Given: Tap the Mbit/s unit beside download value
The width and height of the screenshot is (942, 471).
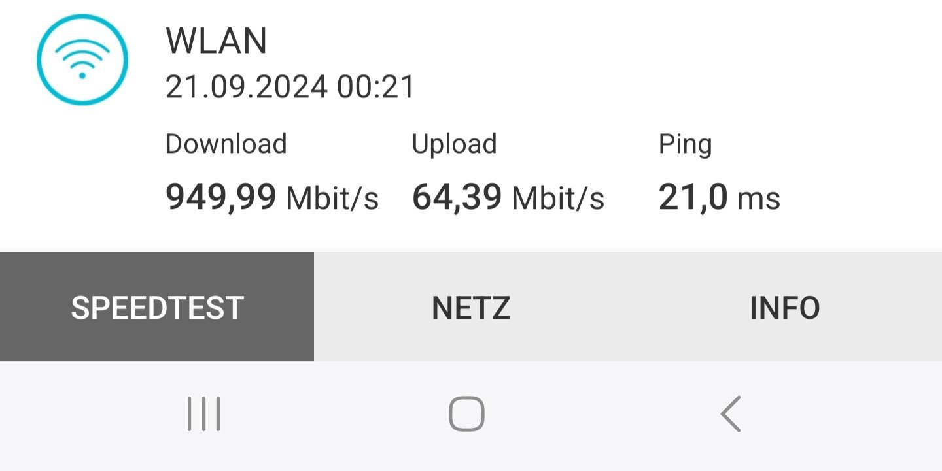Looking at the screenshot, I should tap(332, 199).
